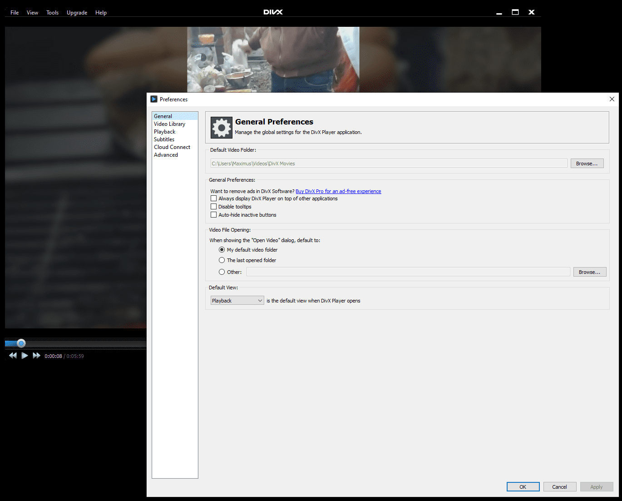Click the DivX logo in title bar
The width and height of the screenshot is (622, 501).
click(x=273, y=12)
